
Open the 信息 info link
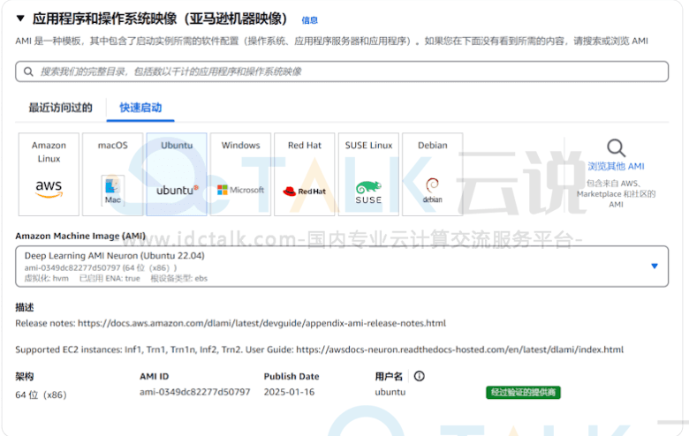click(x=309, y=20)
